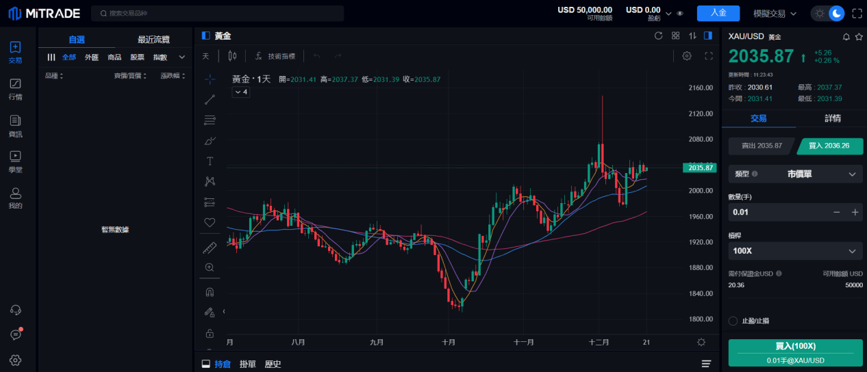Select the trend line drawing tool

[x=210, y=100]
